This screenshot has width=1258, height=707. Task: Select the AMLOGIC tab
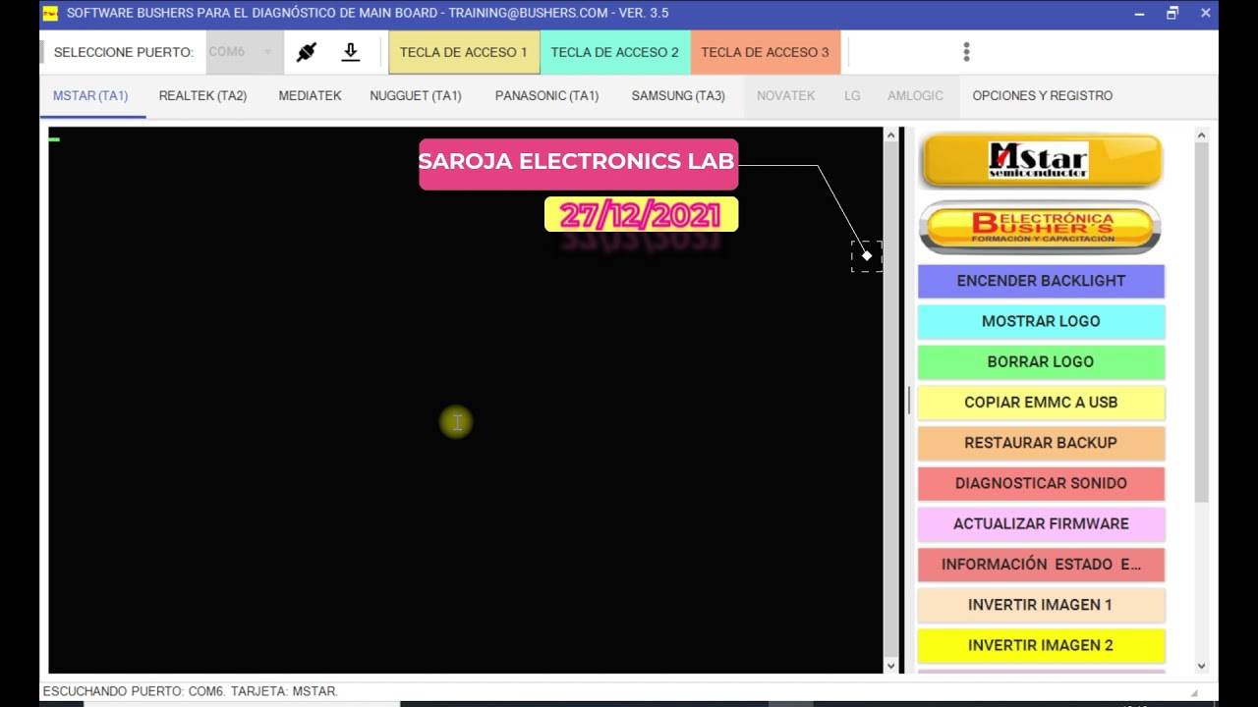pyautogui.click(x=915, y=95)
